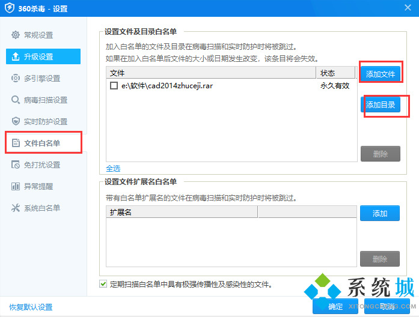
Task: Open 免打扰设置 section
Action: point(43,165)
